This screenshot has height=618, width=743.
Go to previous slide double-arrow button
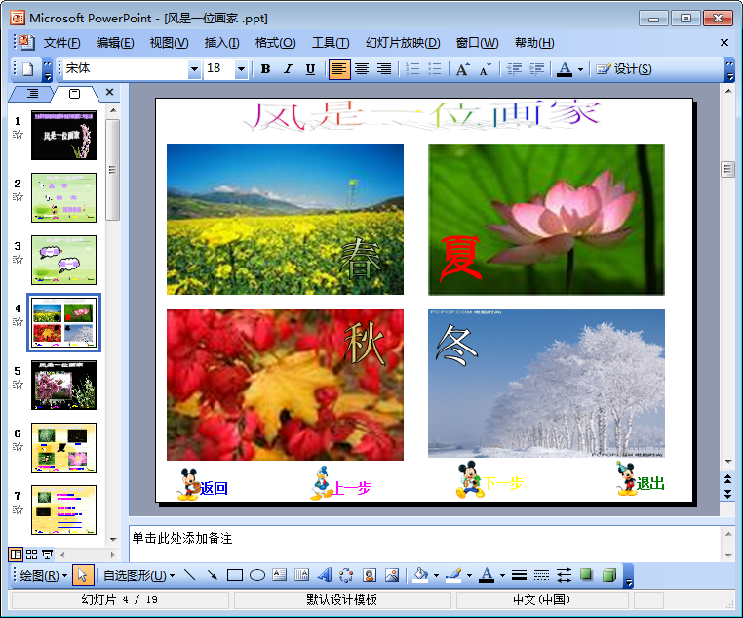[727, 480]
